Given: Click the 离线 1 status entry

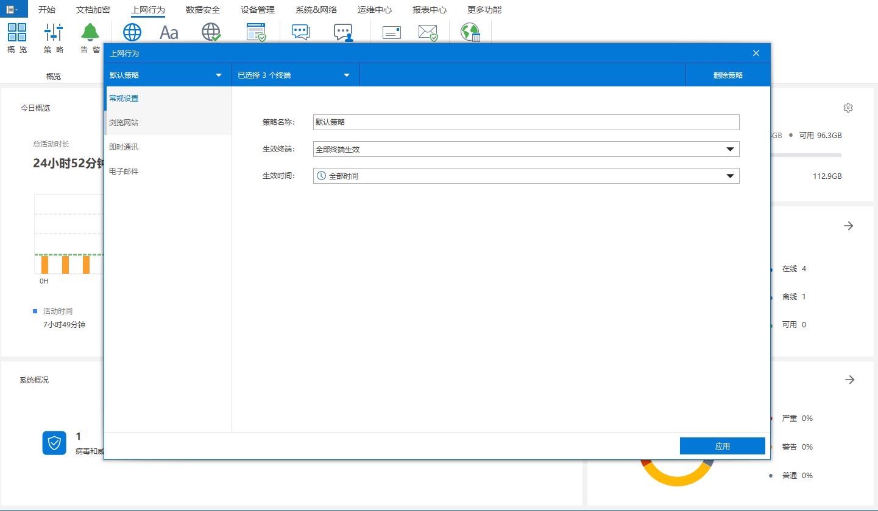Looking at the screenshot, I should pos(794,296).
